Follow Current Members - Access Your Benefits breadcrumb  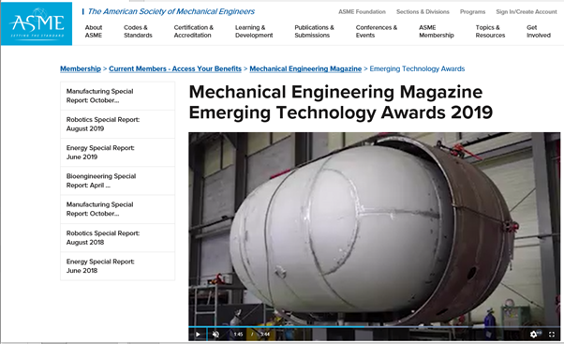175,68
